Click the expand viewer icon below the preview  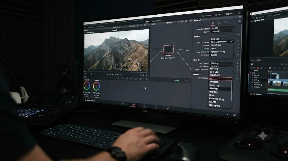(x=141, y=75)
